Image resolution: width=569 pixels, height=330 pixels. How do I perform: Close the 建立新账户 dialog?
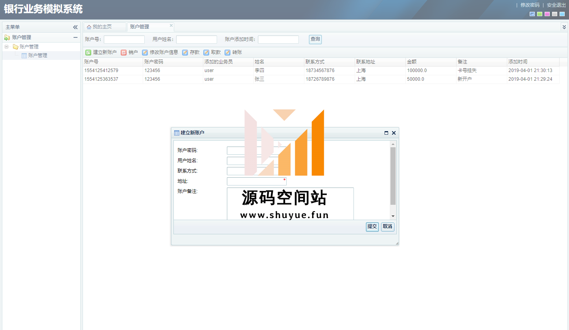(394, 133)
